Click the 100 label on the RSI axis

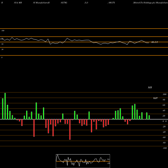click(x=3, y=31)
